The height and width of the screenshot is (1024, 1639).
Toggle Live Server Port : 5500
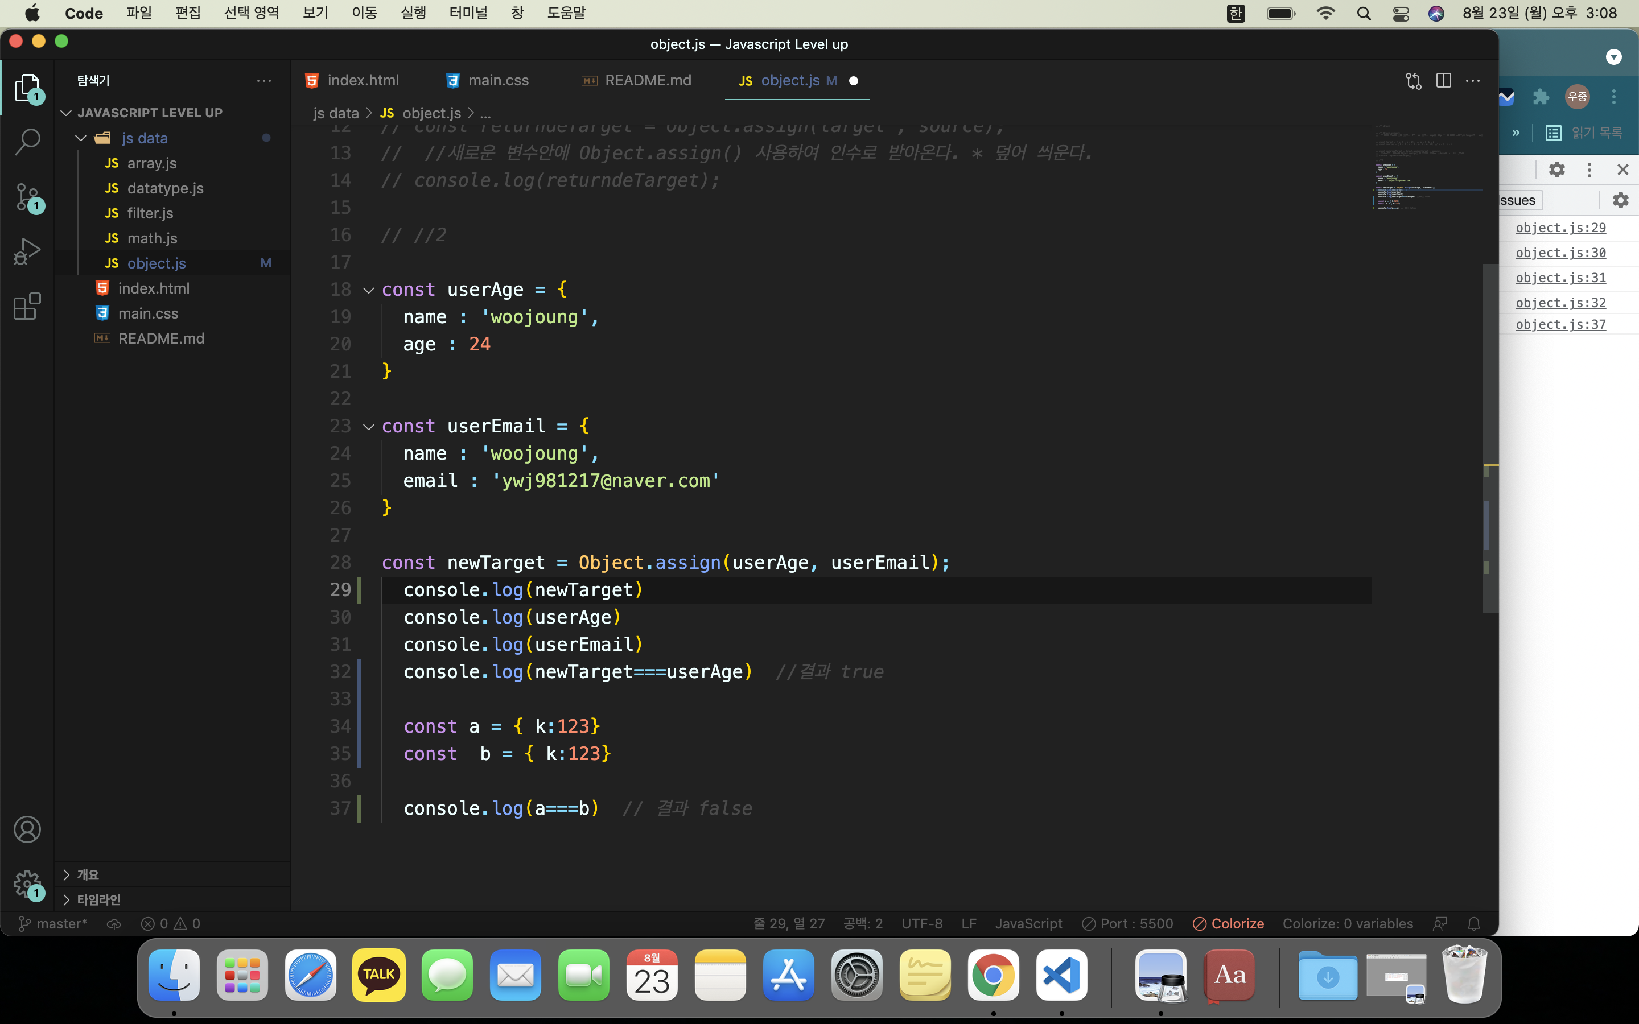[1127, 924]
